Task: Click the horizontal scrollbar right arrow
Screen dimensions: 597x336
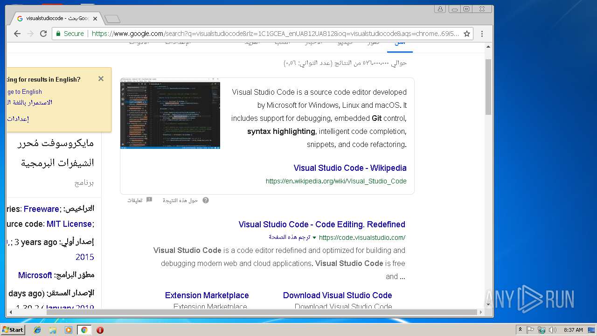Action: (481, 312)
